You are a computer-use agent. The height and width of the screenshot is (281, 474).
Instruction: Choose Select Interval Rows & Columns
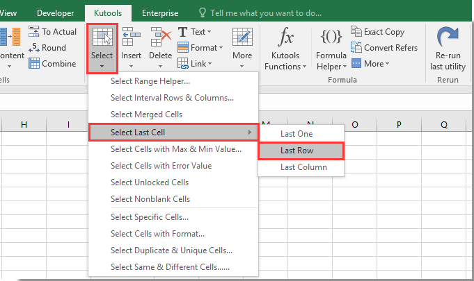point(173,98)
